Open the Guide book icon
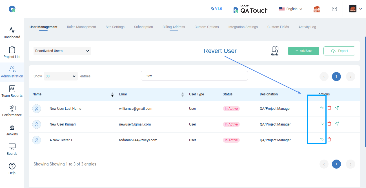 point(275,51)
